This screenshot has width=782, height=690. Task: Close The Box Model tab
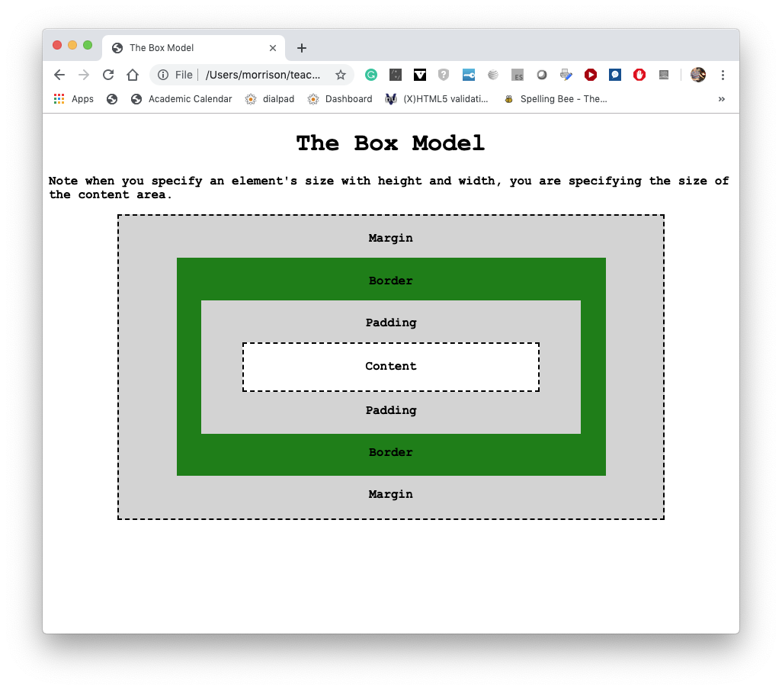coord(273,48)
